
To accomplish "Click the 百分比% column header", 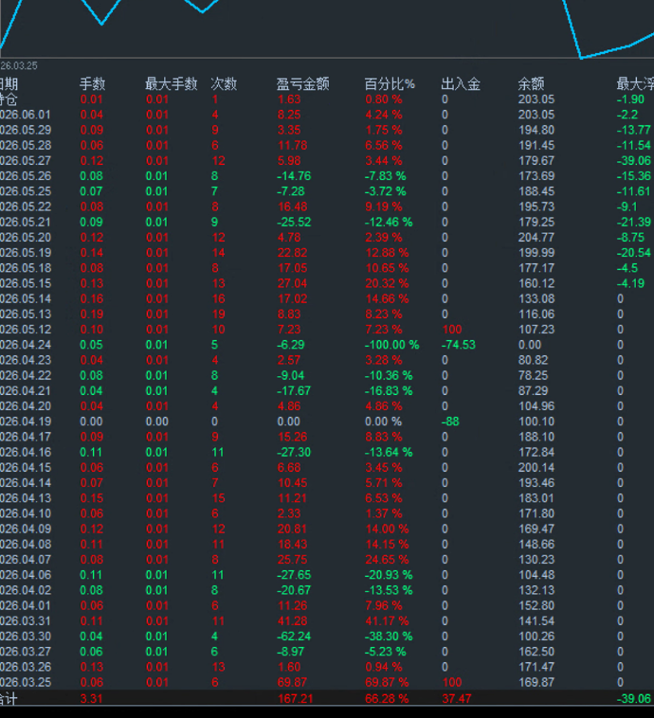I will pyautogui.click(x=390, y=83).
